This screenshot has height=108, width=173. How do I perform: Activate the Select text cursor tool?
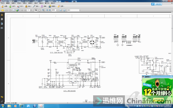tap(36, 10)
